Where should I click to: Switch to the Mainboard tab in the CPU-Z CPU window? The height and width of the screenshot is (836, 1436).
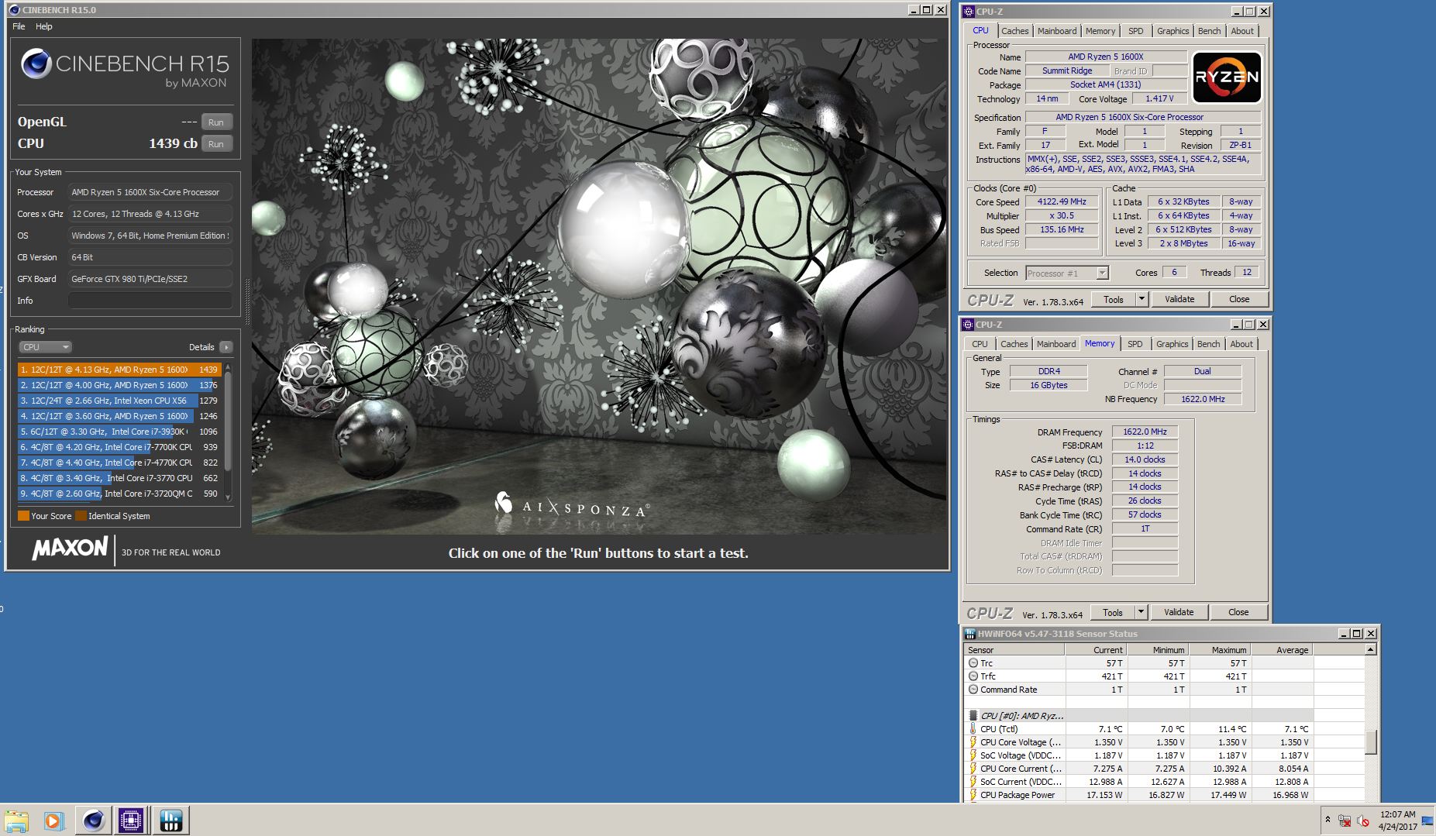click(1057, 31)
